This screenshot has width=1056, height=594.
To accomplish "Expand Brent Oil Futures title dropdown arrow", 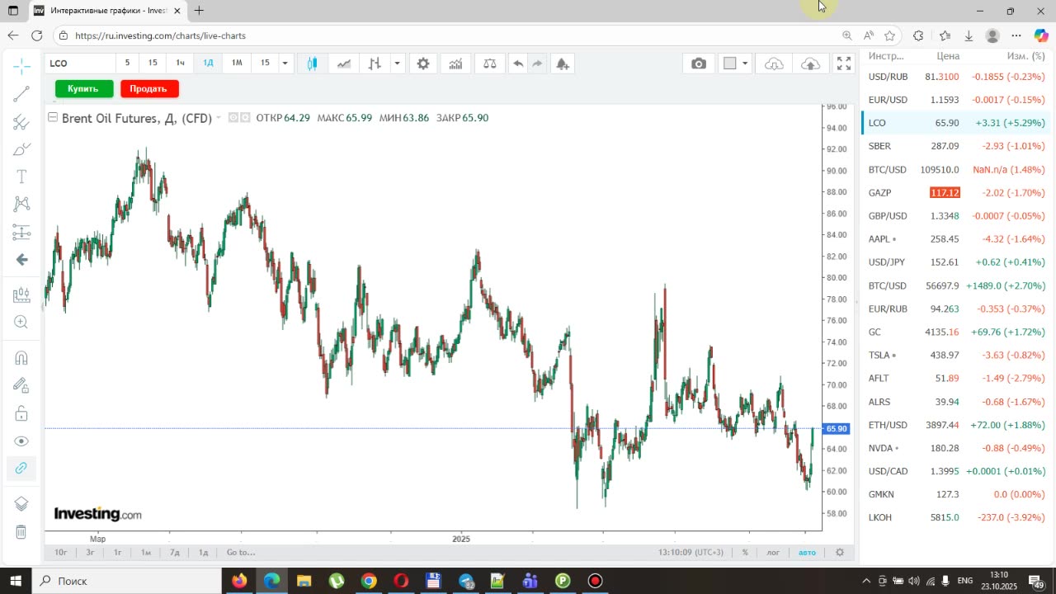I will click(x=219, y=118).
